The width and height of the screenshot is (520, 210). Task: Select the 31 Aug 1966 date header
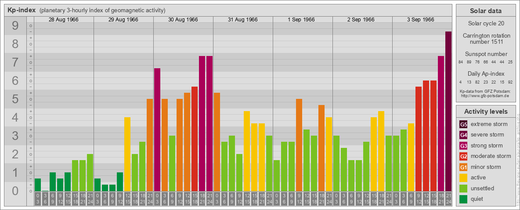[243, 20]
